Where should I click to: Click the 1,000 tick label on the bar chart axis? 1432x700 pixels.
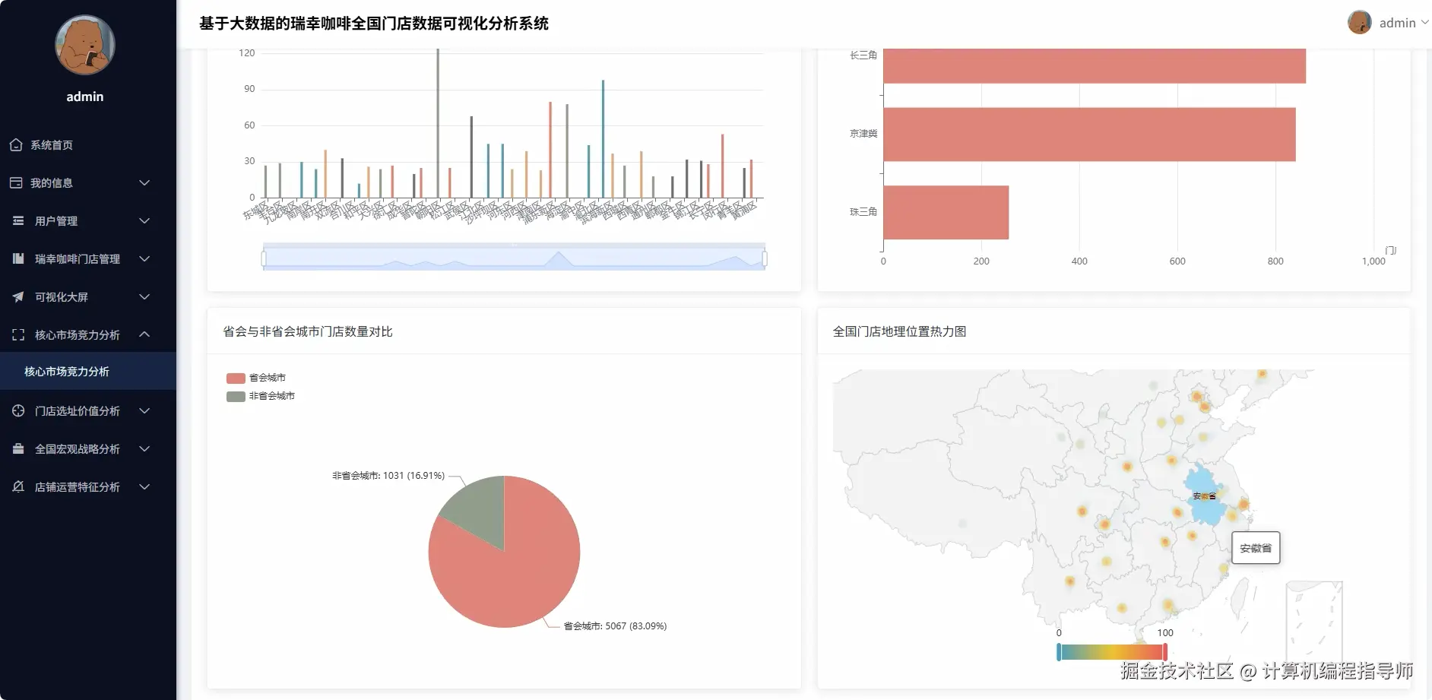(1373, 261)
